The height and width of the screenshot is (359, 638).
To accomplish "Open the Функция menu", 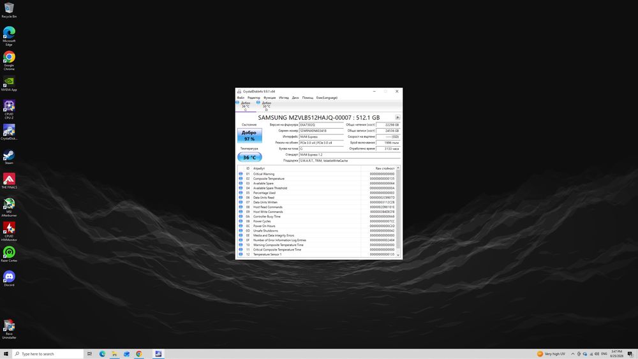I will [269, 98].
